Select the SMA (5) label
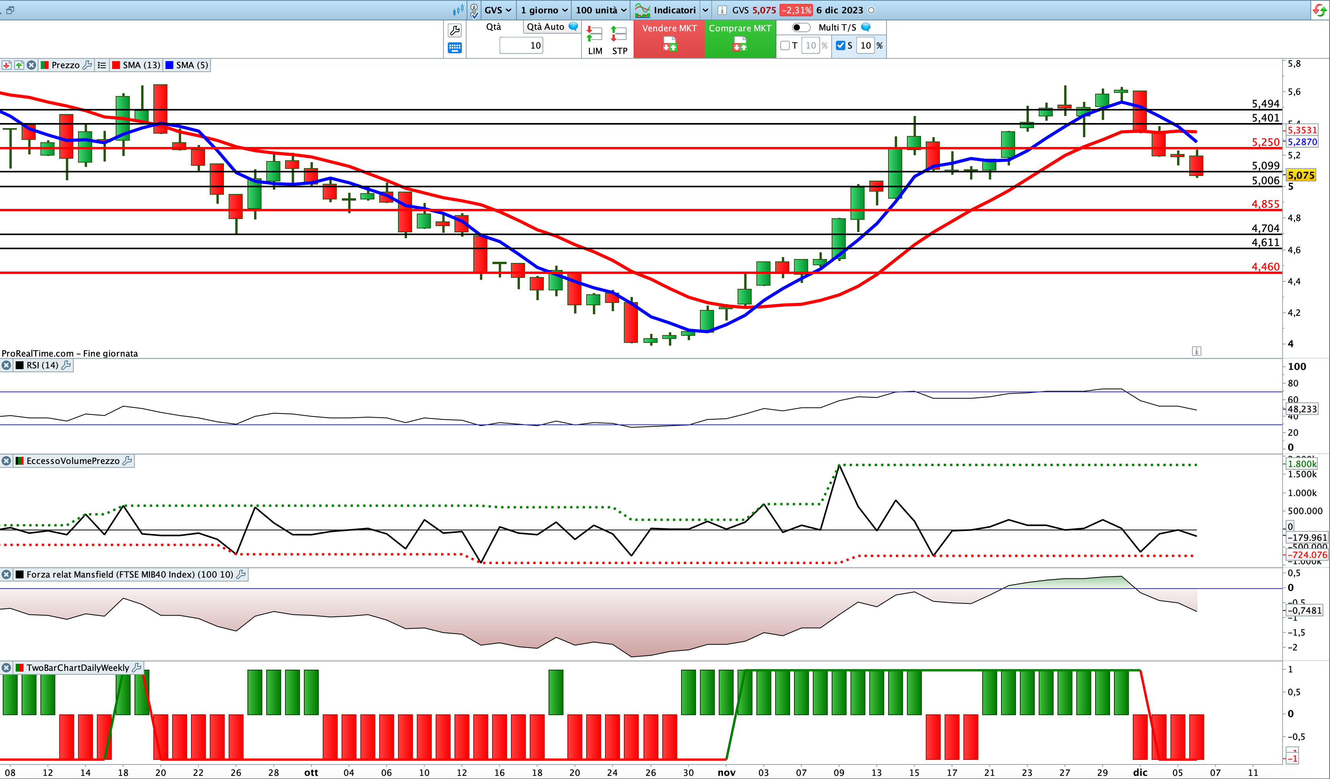Screen dimensions: 1330x779 [192, 65]
